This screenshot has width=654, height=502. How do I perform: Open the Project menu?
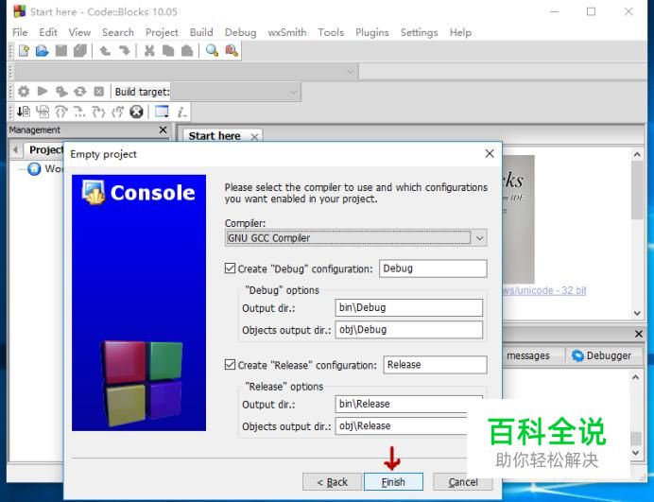pos(162,32)
